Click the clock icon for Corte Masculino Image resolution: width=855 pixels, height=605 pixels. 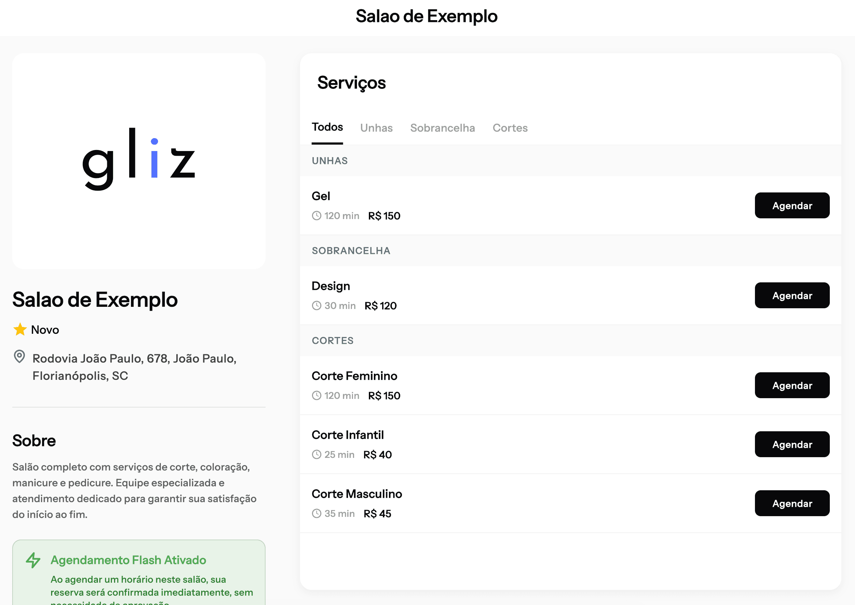click(x=316, y=513)
